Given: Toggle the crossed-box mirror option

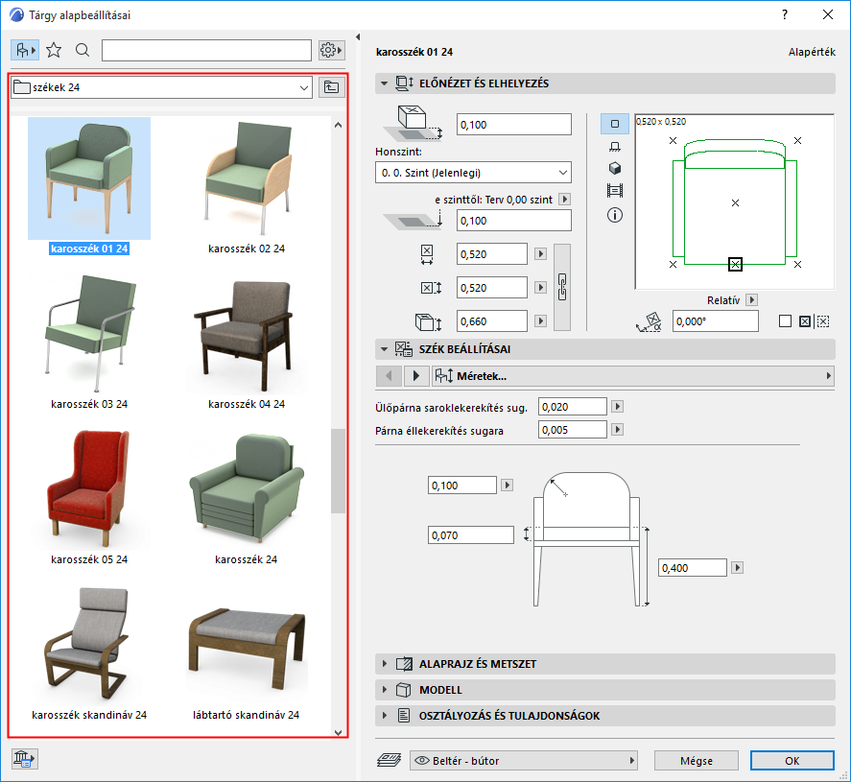Looking at the screenshot, I should point(805,321).
